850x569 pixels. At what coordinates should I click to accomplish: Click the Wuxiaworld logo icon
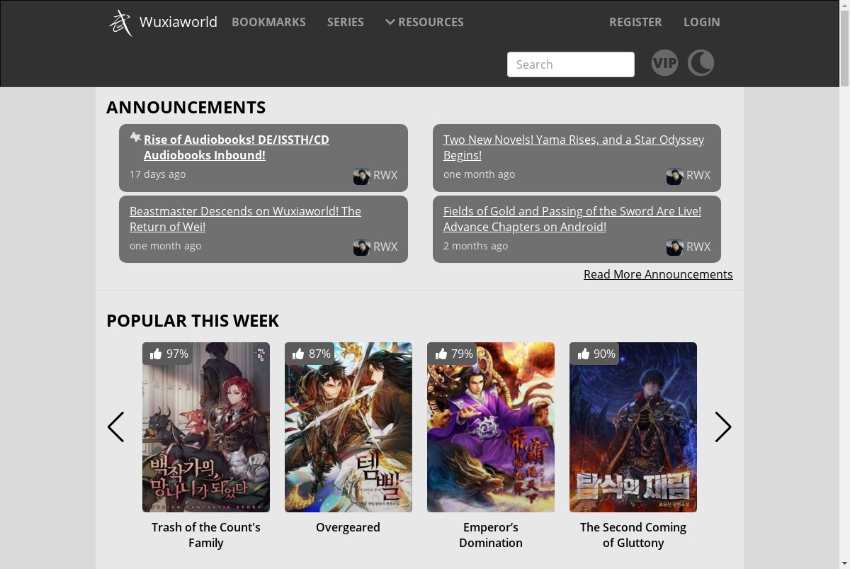(x=120, y=23)
